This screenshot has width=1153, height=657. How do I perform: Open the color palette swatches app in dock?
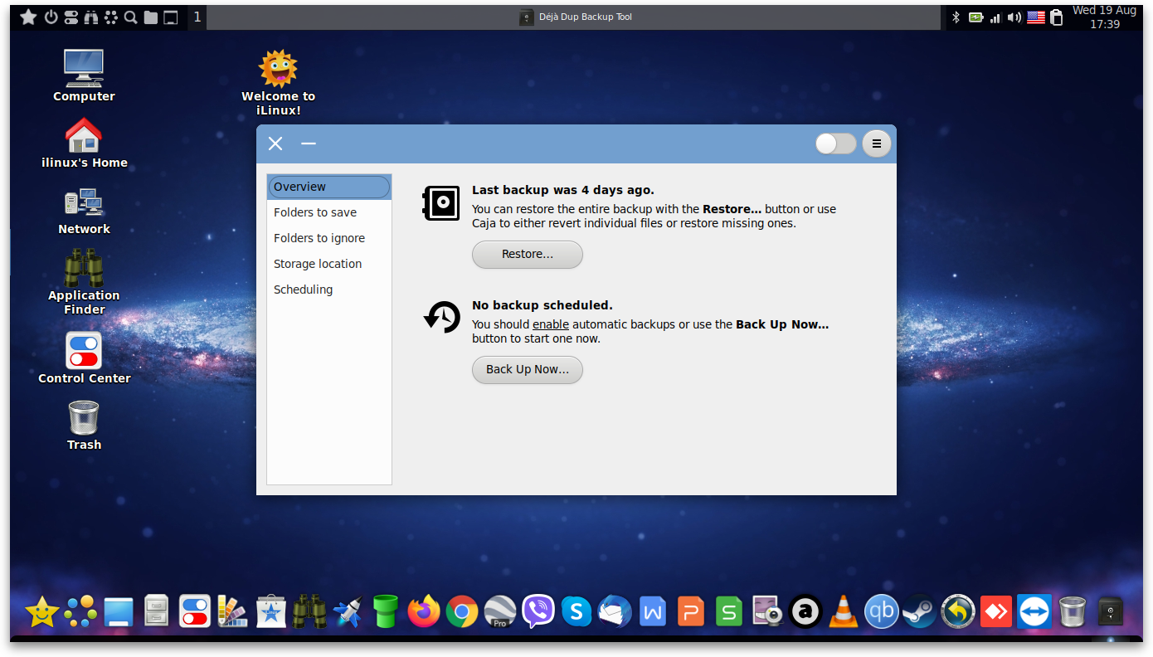click(233, 612)
